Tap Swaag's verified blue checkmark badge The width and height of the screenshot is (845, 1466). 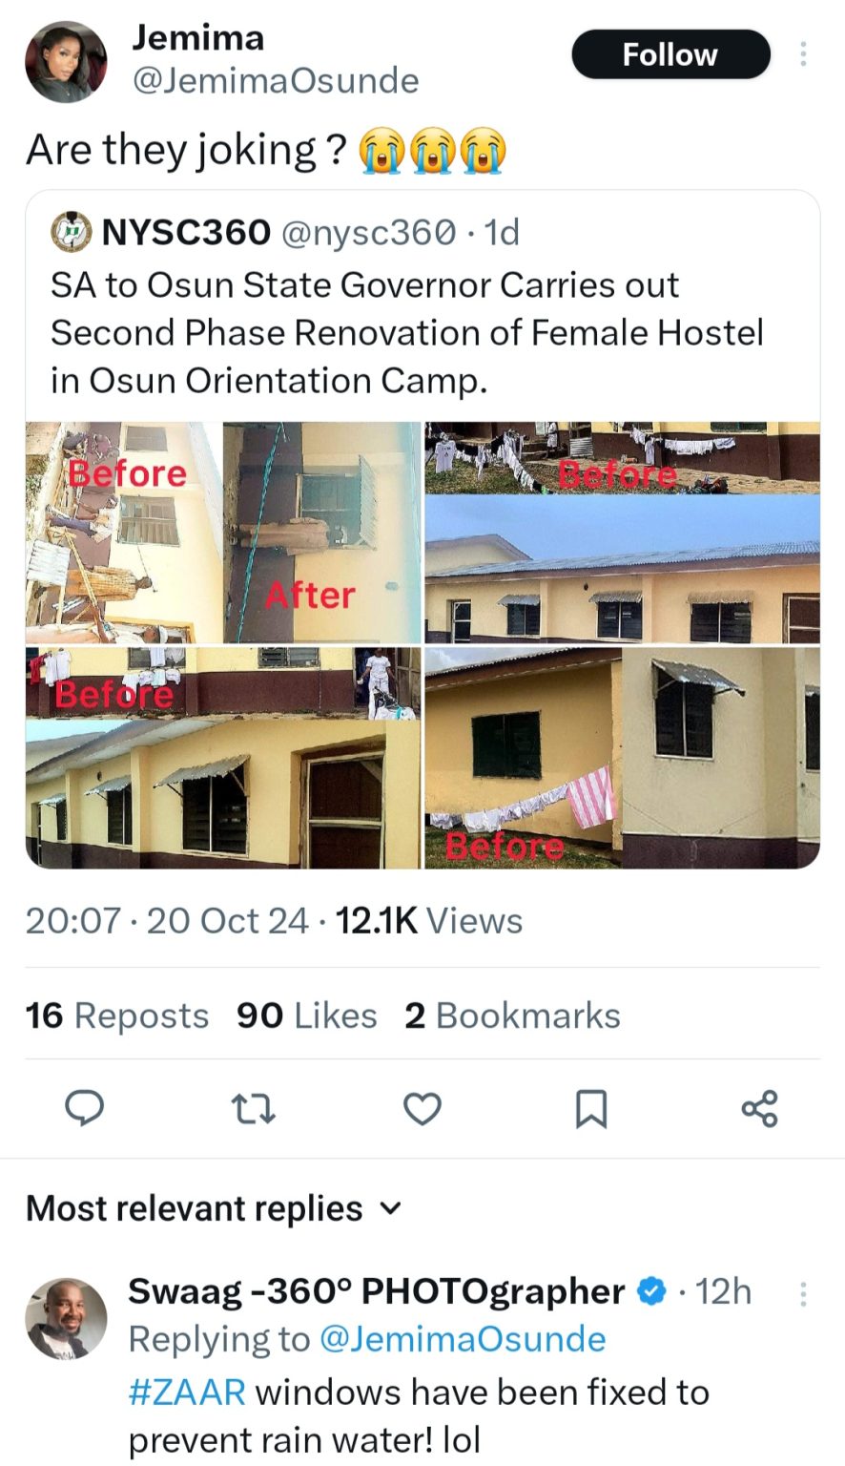pyautogui.click(x=652, y=1291)
